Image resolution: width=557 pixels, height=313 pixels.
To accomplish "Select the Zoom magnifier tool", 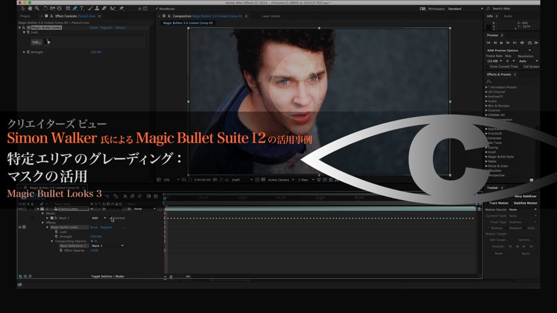I will point(37,8).
